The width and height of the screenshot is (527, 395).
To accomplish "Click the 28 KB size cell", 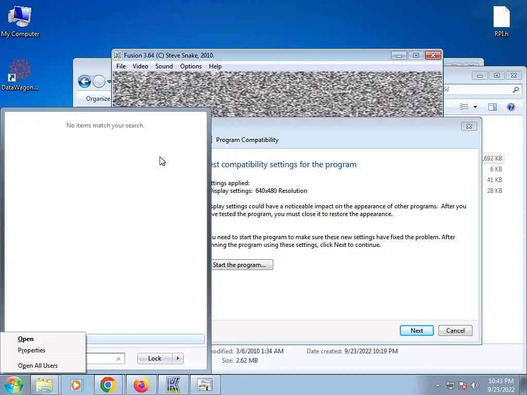I will (x=495, y=191).
